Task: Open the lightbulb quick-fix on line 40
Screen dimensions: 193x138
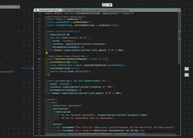Action: pos(47,53)
